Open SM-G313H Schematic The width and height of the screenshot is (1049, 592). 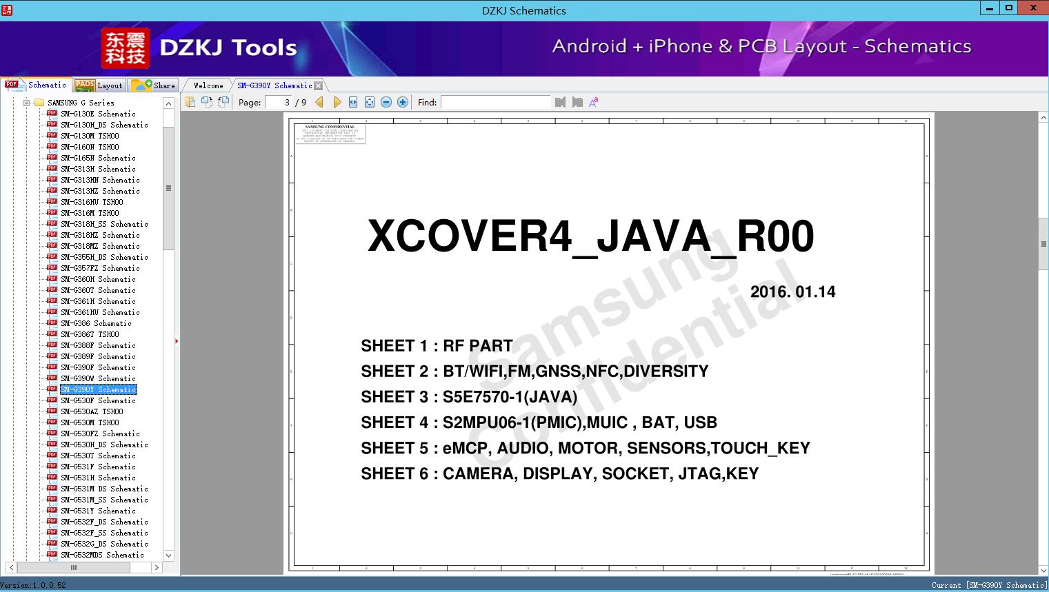(x=98, y=169)
